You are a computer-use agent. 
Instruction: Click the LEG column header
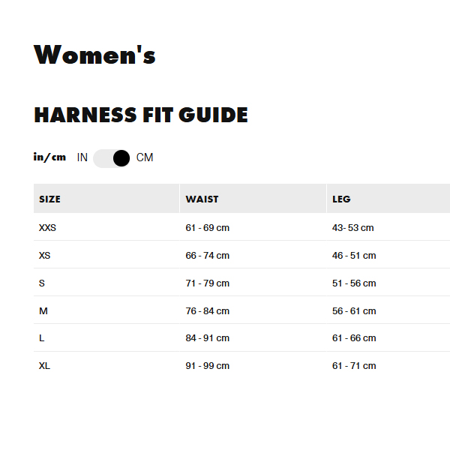341,199
